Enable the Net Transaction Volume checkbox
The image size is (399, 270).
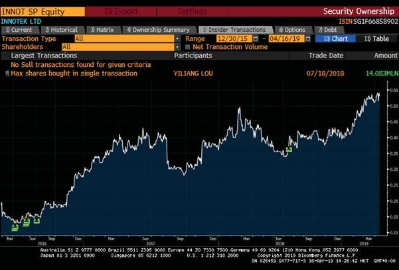click(x=188, y=47)
